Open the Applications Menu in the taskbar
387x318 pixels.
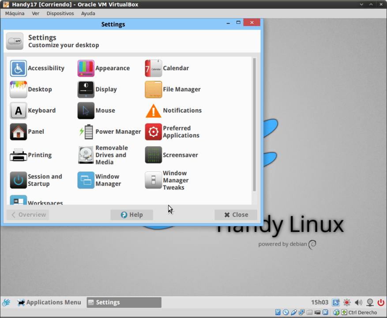click(x=49, y=302)
